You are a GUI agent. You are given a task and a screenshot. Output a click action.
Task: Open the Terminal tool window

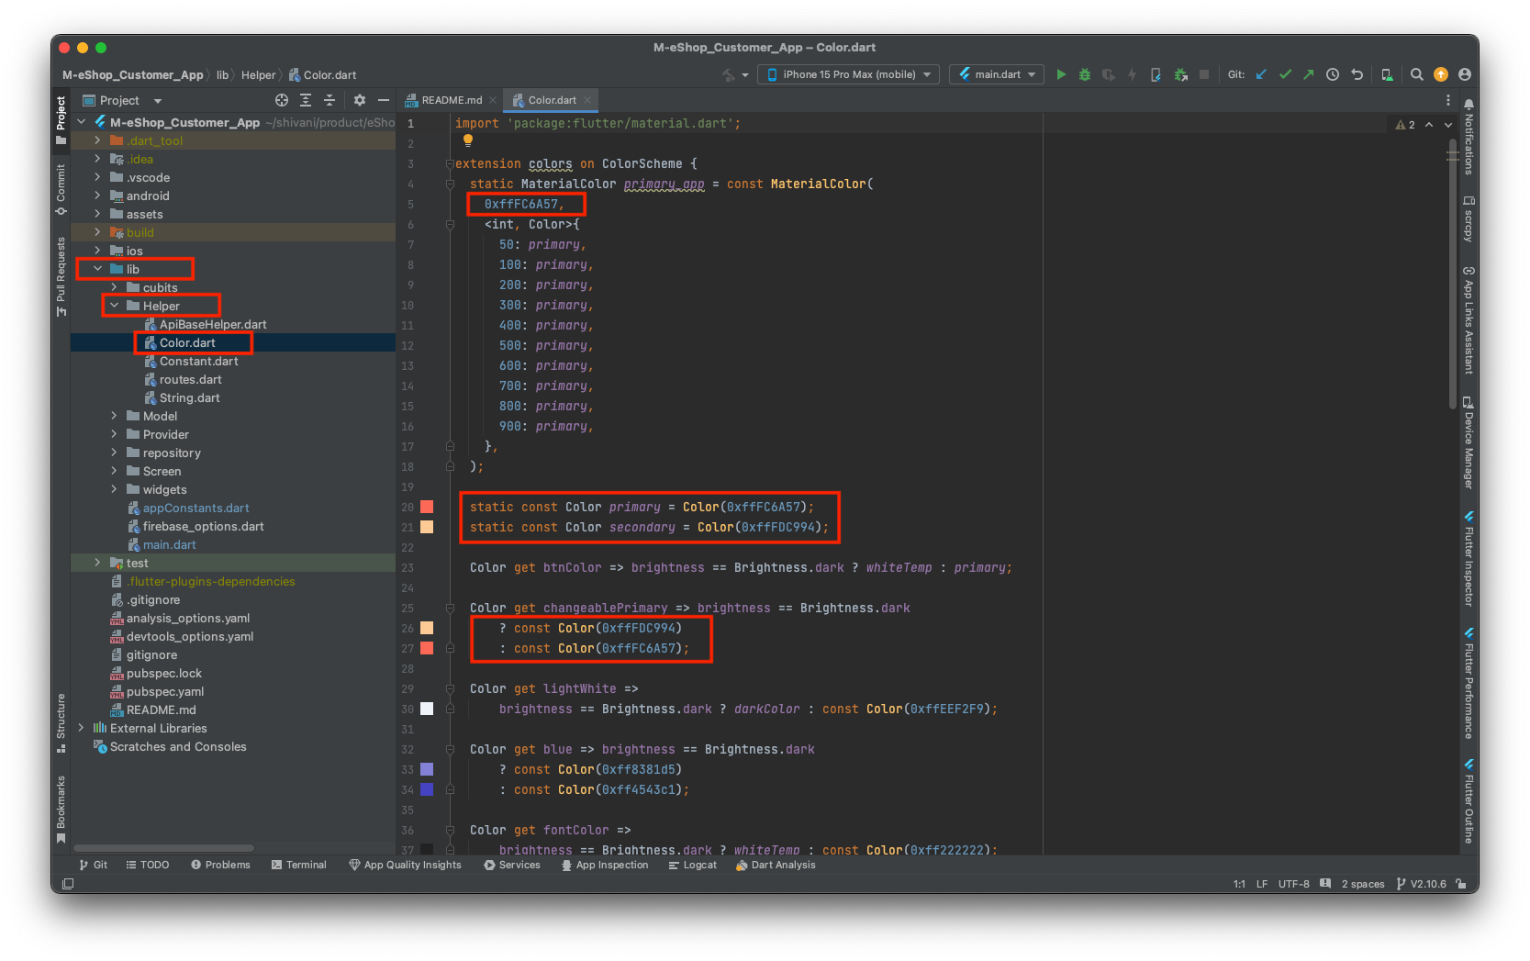point(299,865)
